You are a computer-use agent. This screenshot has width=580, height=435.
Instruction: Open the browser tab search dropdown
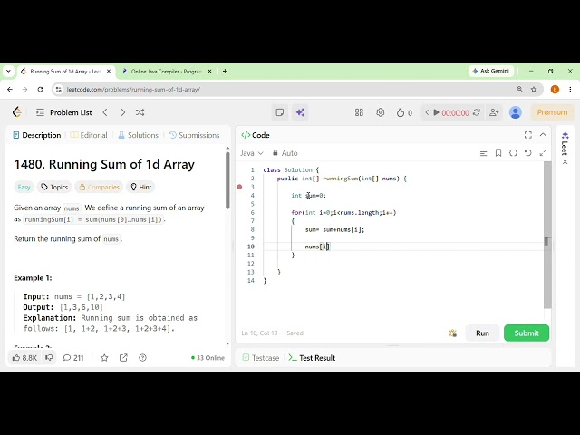coord(8,71)
